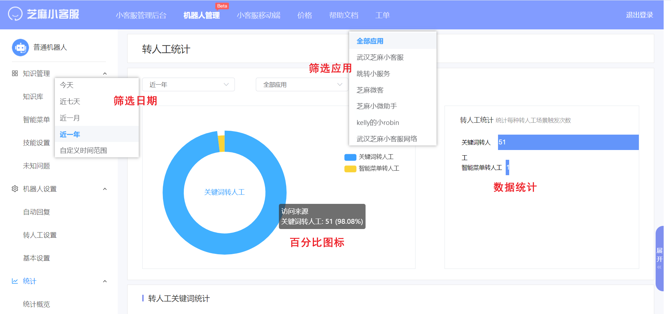The image size is (671, 314).
Task: Click the 芝麻小客服 logo icon
Action: pos(15,14)
